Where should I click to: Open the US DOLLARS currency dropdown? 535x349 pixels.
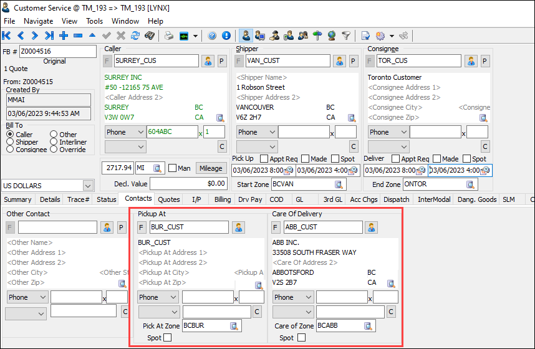87,185
